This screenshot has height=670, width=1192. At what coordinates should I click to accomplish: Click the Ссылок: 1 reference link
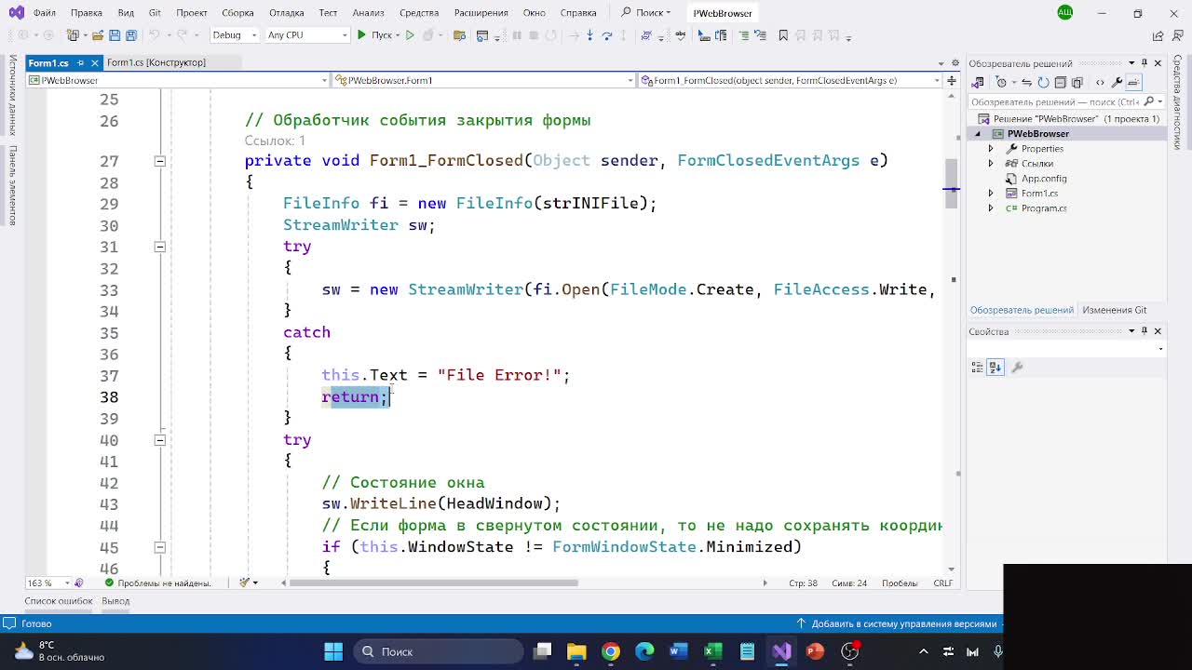(275, 141)
